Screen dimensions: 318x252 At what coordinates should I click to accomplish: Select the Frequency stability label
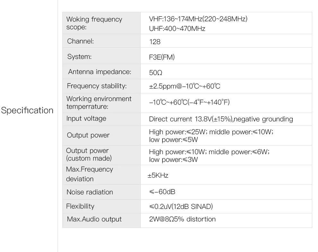pos(97,86)
